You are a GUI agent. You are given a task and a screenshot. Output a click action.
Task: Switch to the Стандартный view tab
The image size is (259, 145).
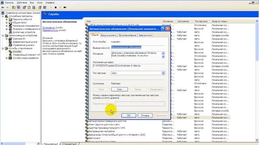pyautogui.click(x=69, y=144)
